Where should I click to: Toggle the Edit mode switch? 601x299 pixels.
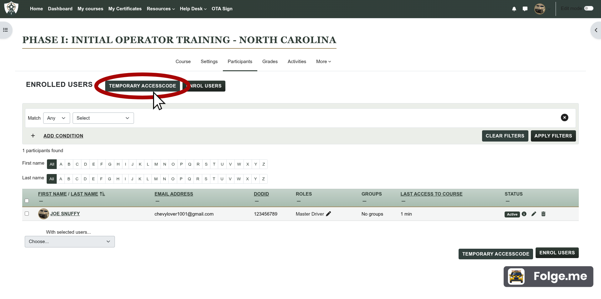[x=588, y=8]
